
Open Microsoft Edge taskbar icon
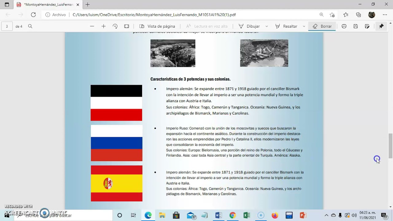click(148, 215)
